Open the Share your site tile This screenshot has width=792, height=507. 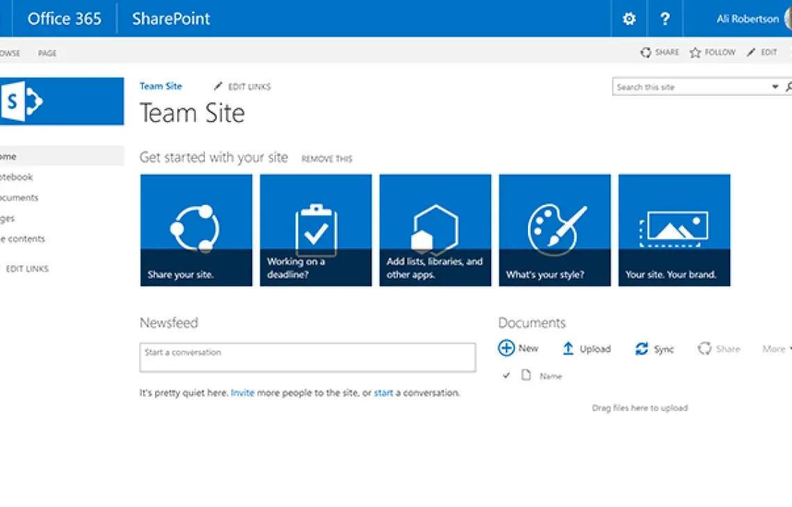pos(196,231)
